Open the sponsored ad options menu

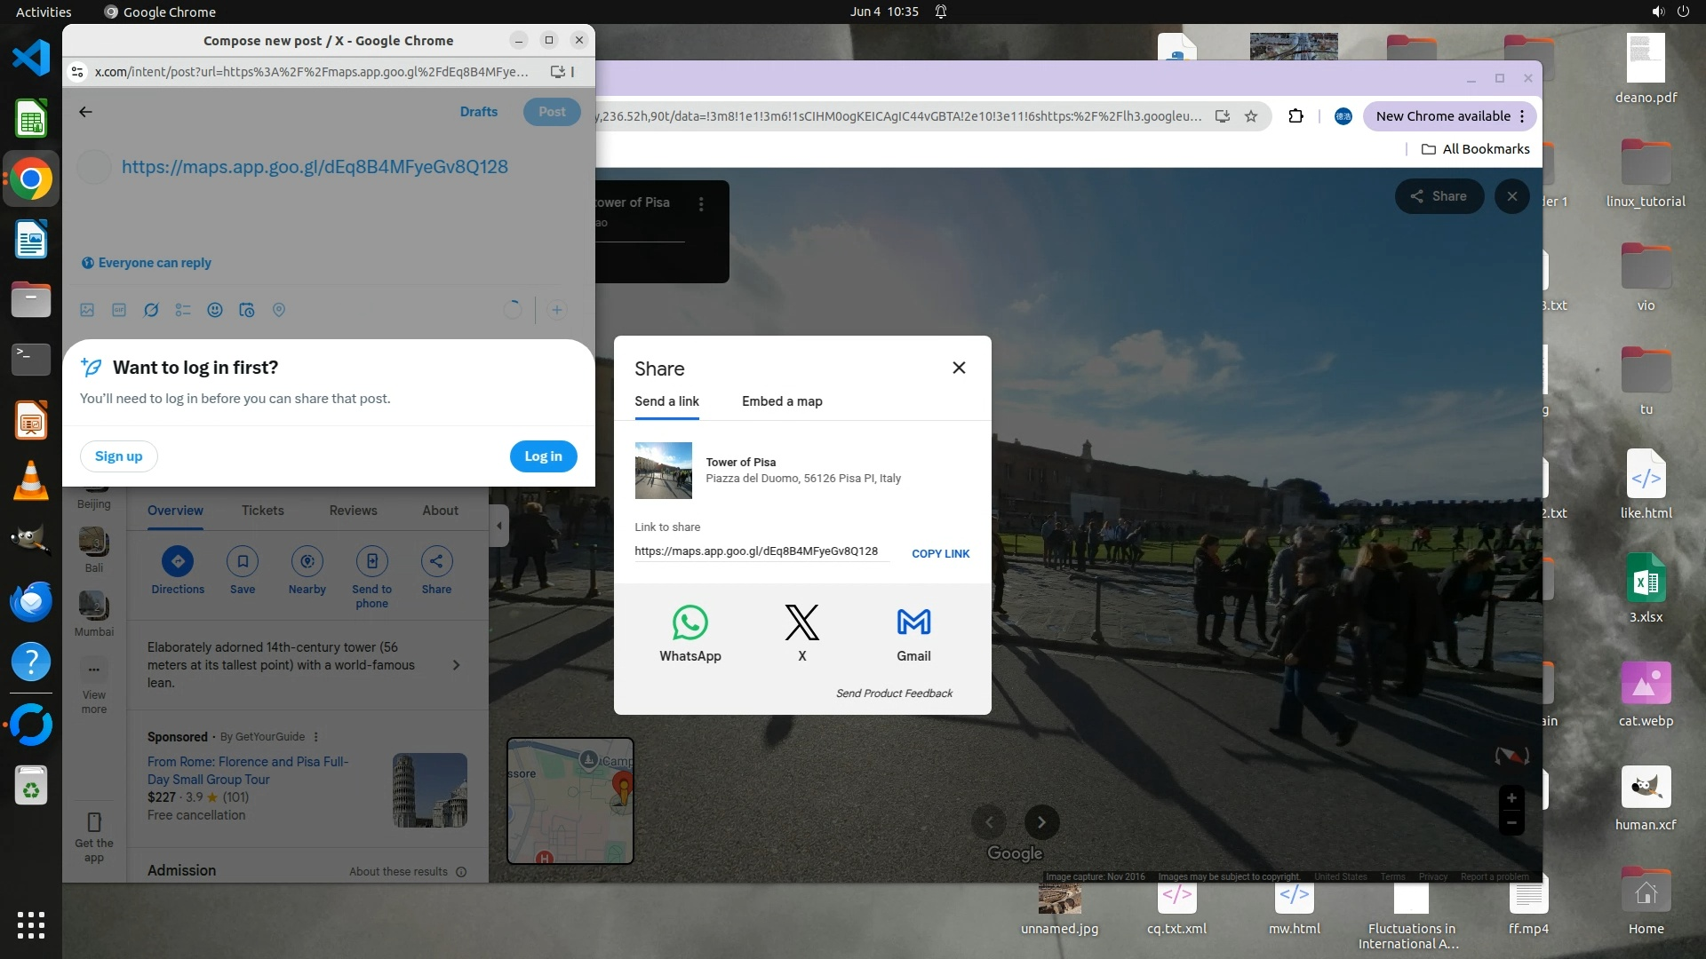[x=316, y=737]
